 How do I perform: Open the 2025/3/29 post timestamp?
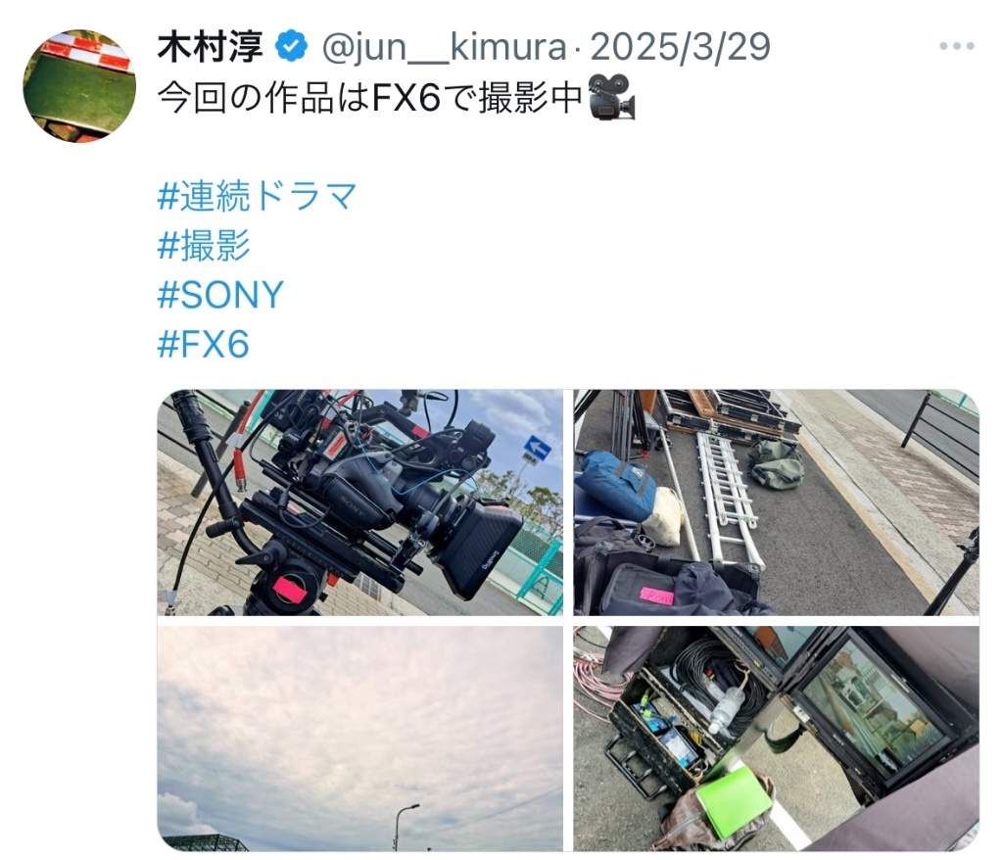680,47
